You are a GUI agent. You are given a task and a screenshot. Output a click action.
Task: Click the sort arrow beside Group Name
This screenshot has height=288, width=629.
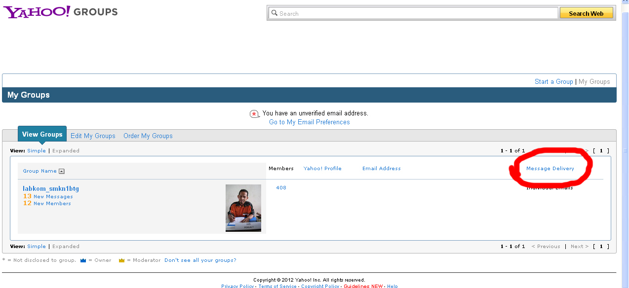click(62, 171)
